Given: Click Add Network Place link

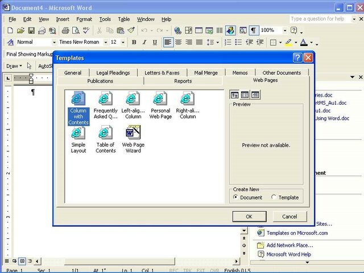Looking at the screenshot, I should point(289,245).
